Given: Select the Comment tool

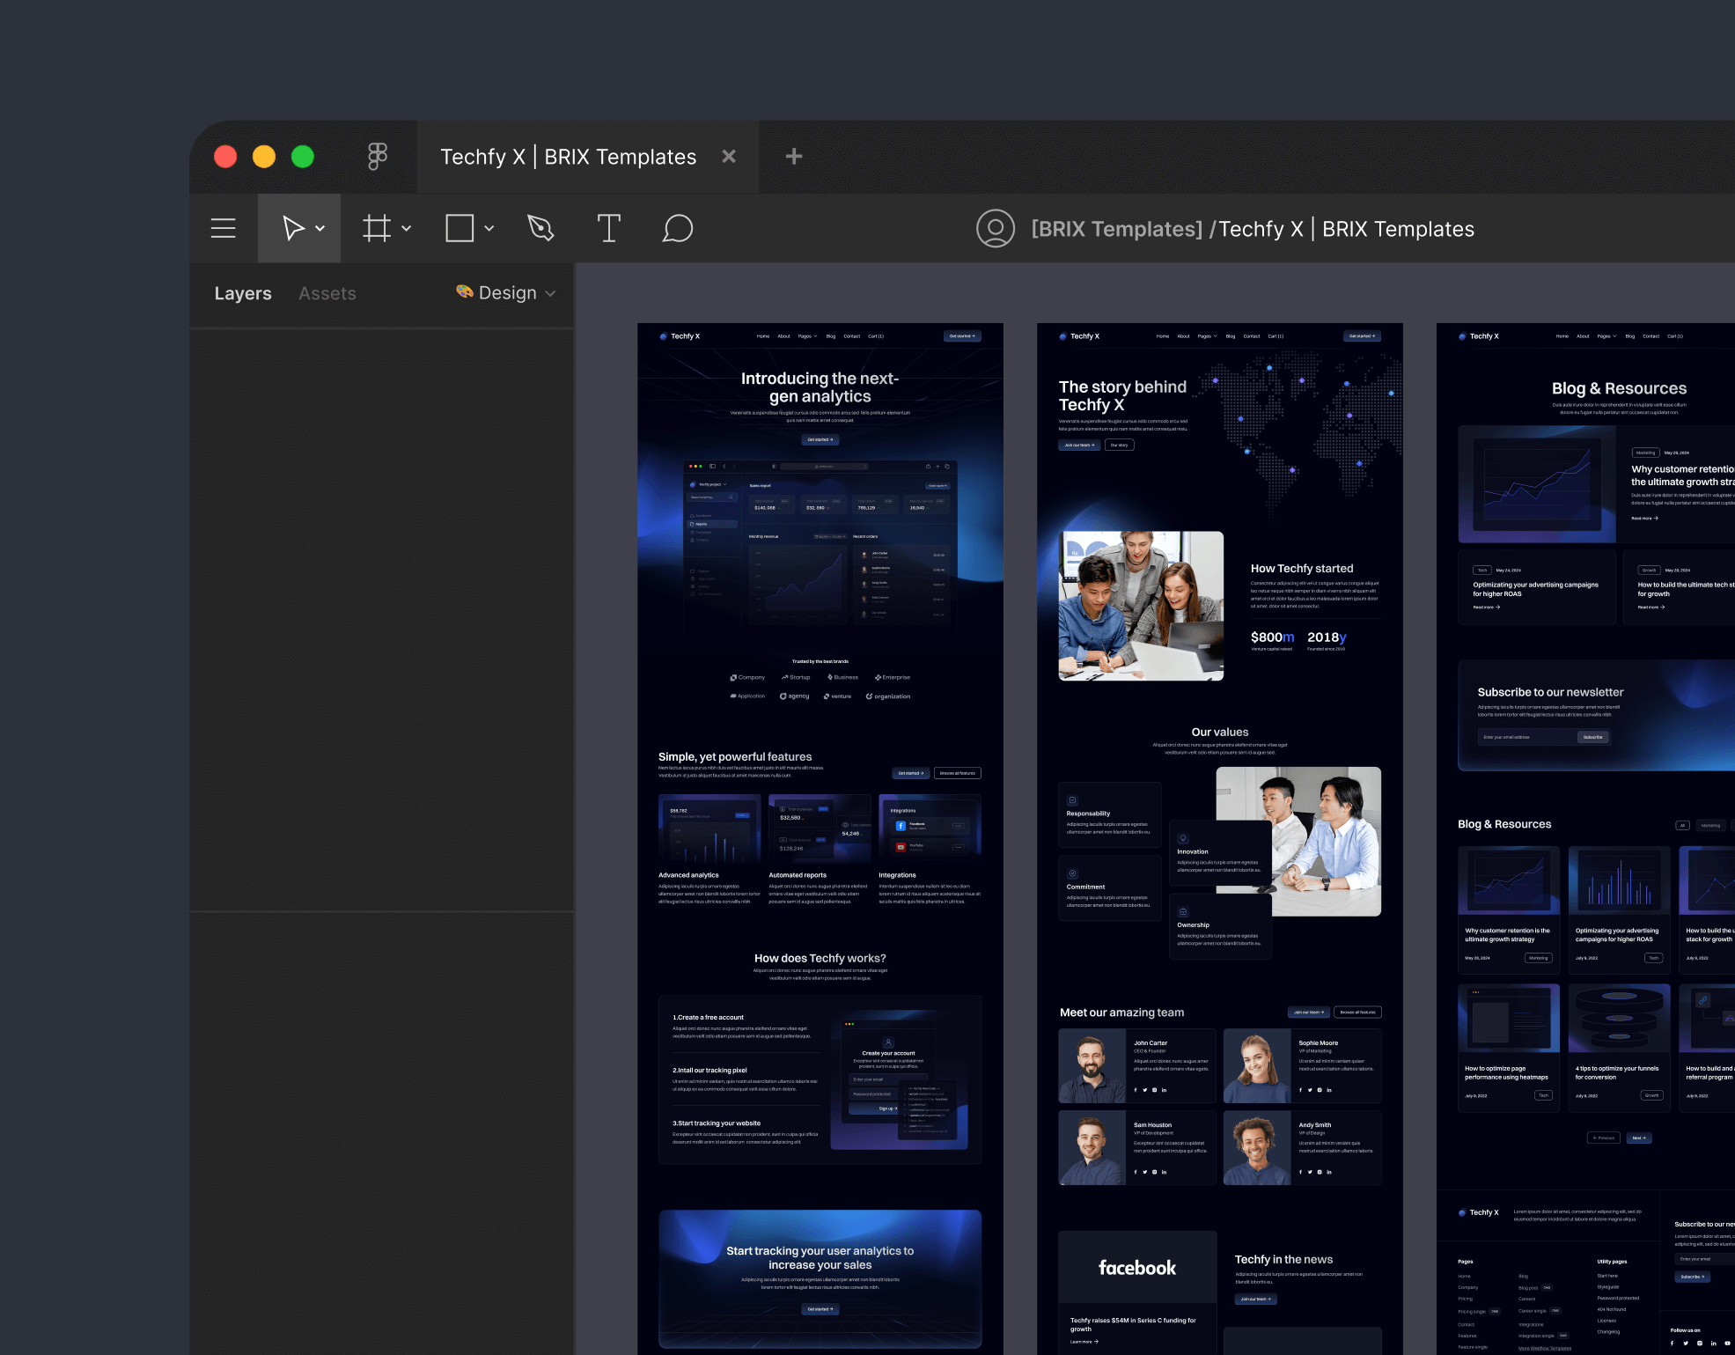Looking at the screenshot, I should point(677,229).
